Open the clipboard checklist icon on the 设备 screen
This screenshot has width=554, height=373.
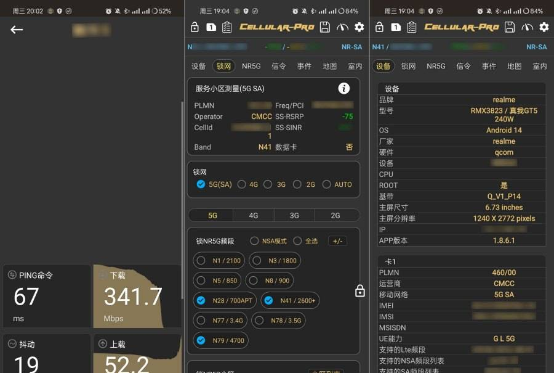[412, 27]
